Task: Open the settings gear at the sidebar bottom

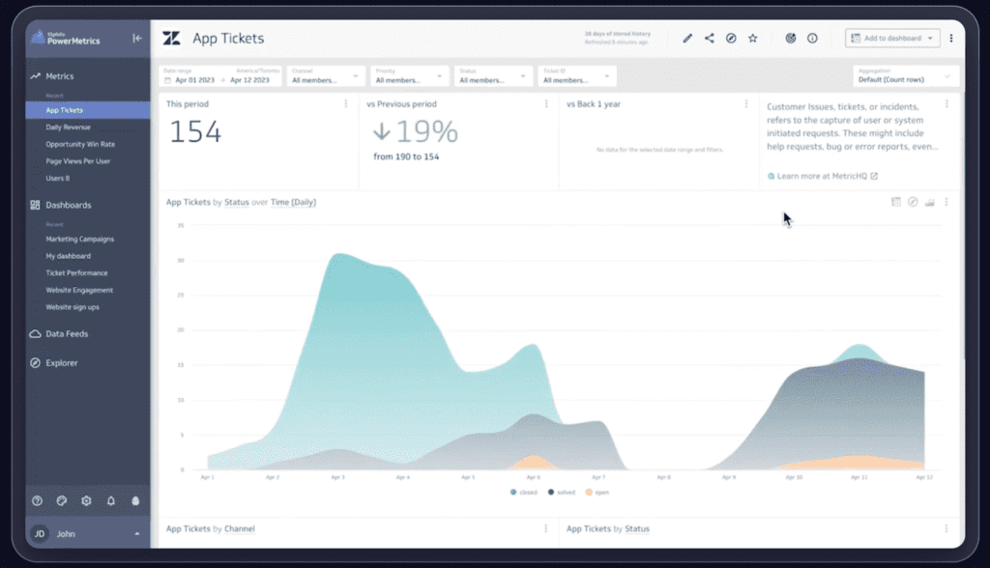Action: pyautogui.click(x=85, y=500)
